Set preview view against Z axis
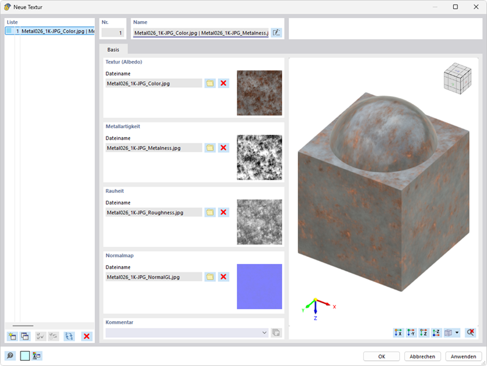 (436, 333)
